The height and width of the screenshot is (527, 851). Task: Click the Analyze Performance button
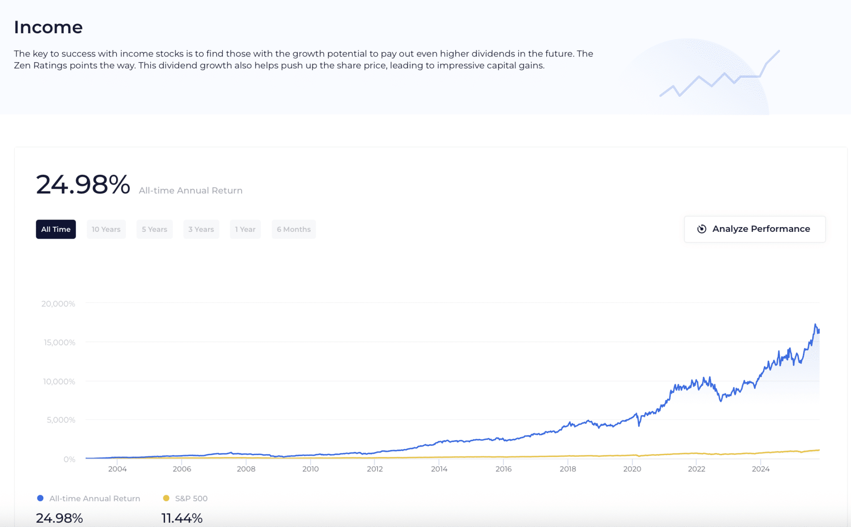point(754,229)
